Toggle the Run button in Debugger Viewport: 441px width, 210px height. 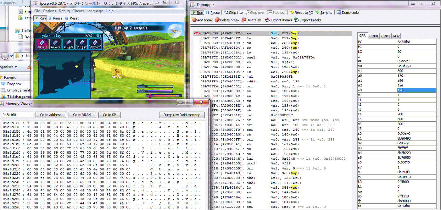pyautogui.click(x=198, y=13)
